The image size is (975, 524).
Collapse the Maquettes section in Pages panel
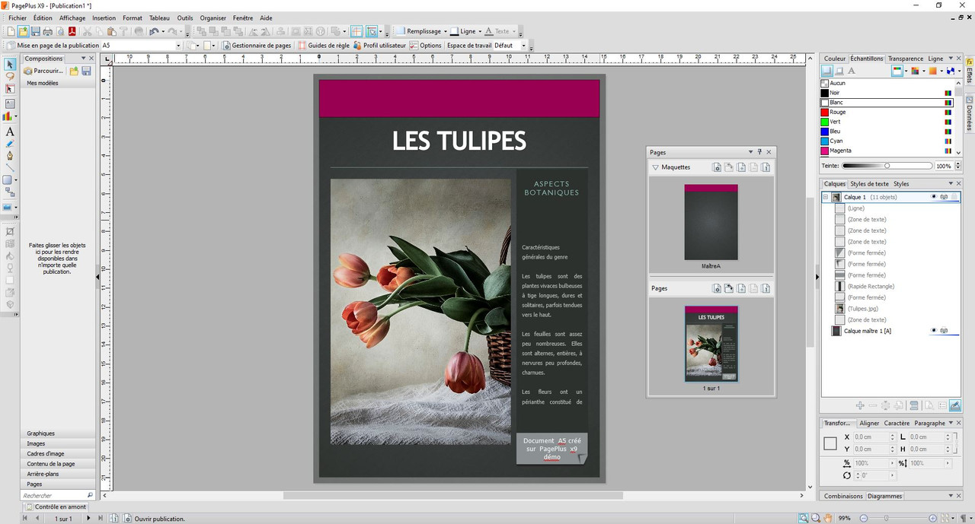point(655,167)
